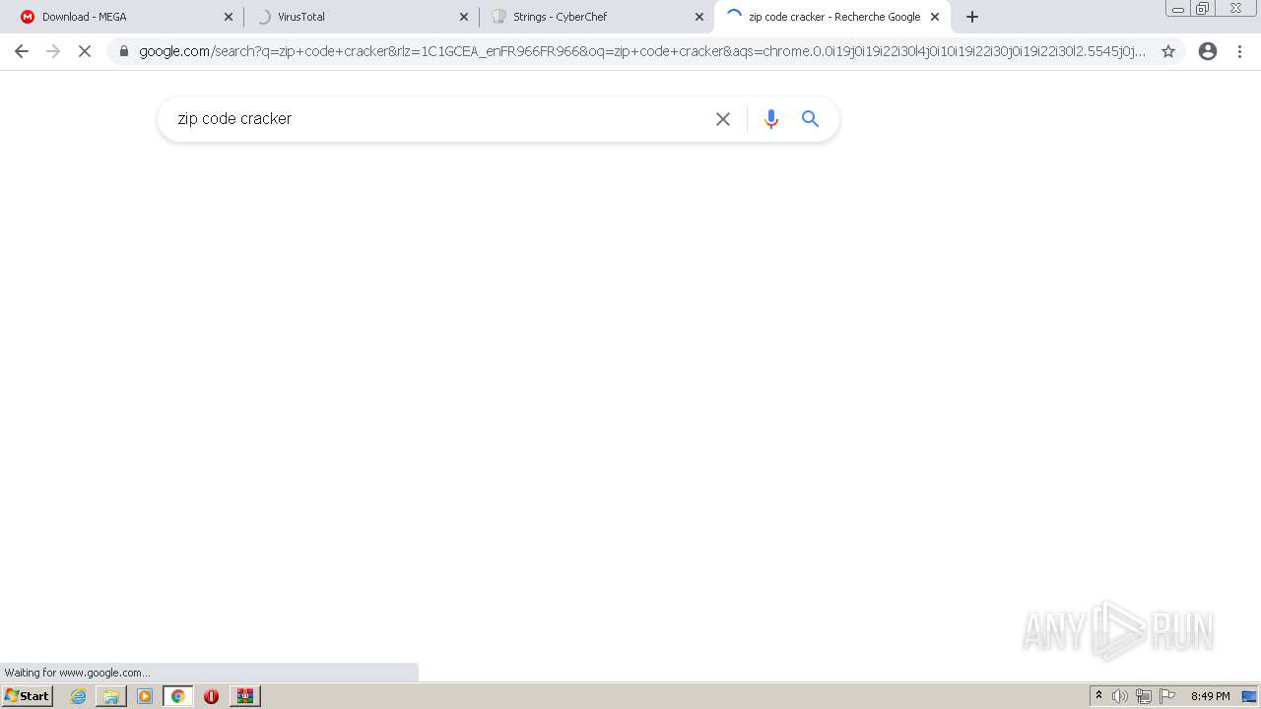
Task: Open WinRAR taskbar icon
Action: (245, 696)
